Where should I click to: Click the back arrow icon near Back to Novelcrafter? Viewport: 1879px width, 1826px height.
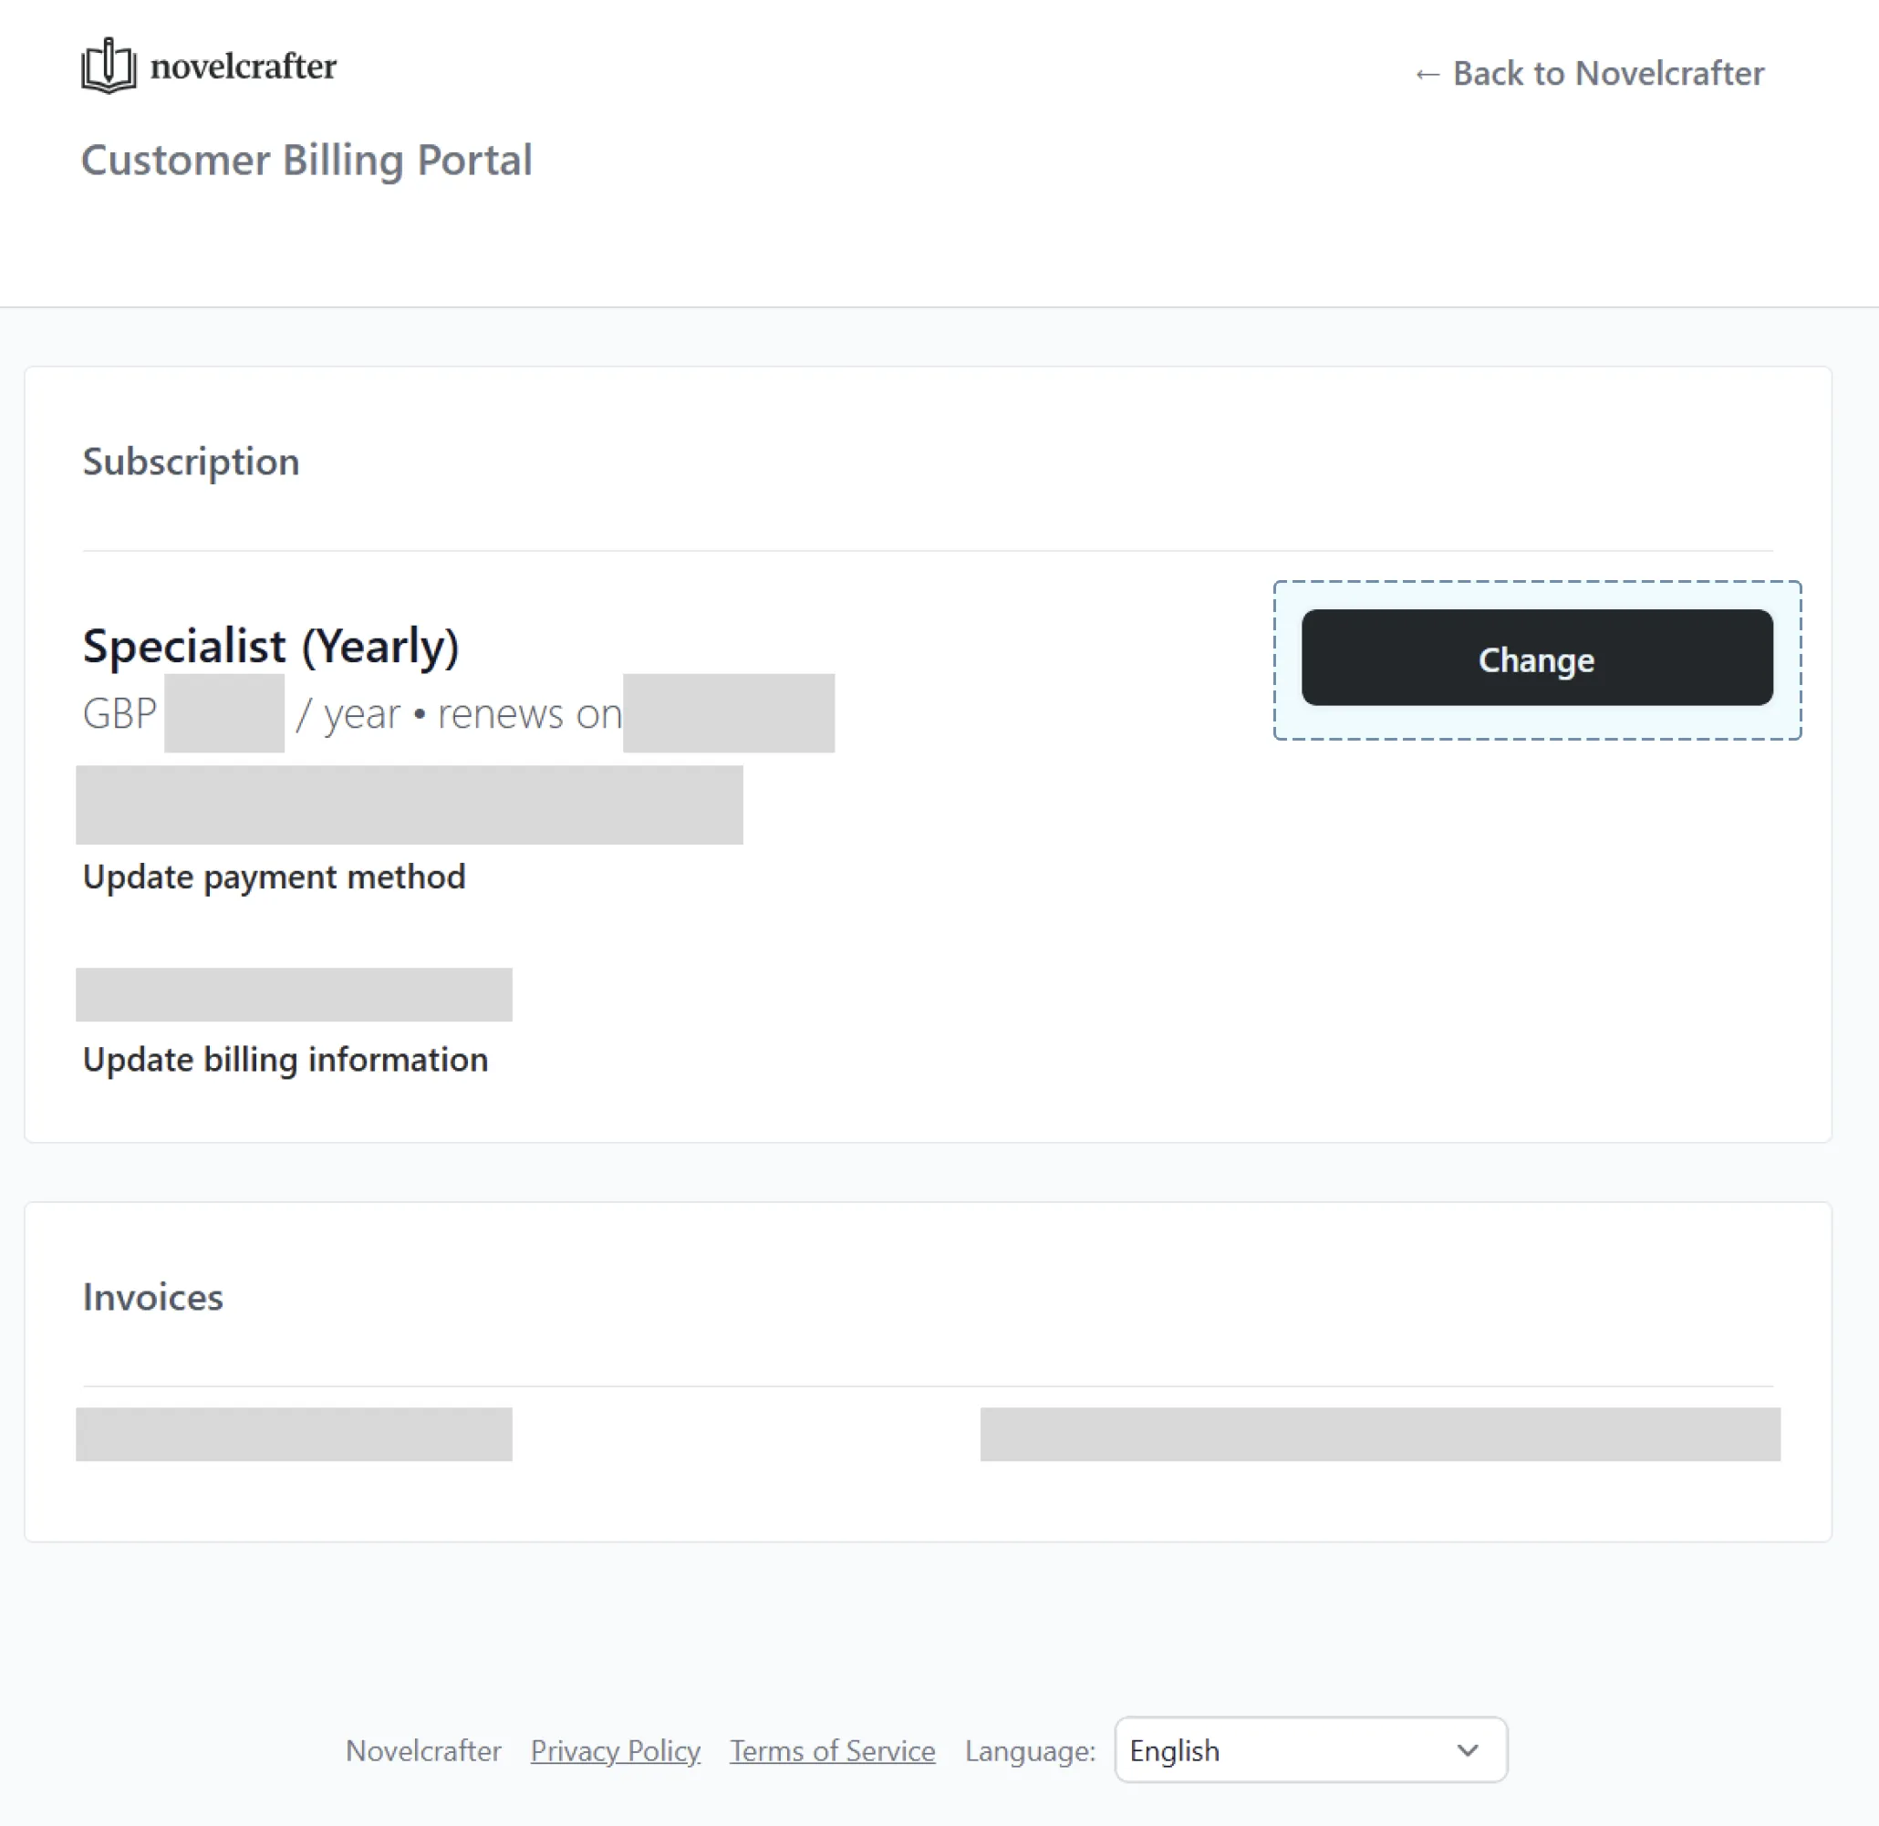1428,74
